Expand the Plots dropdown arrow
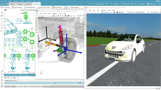 (109, 4)
